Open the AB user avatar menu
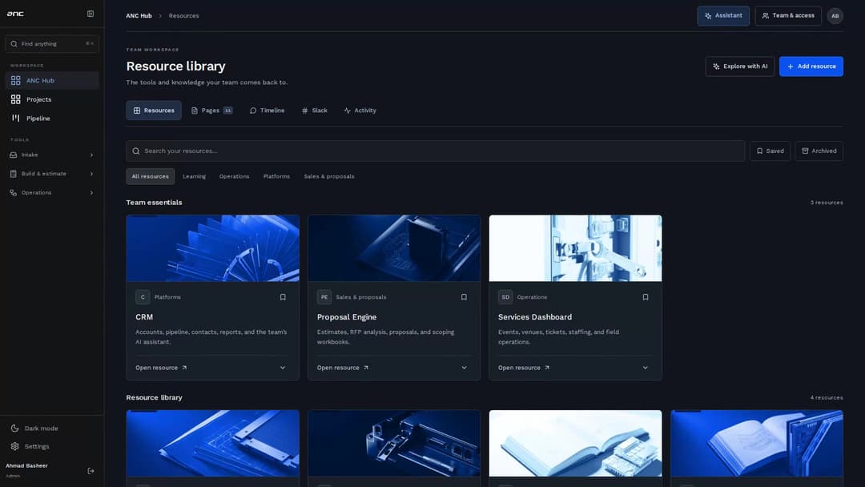865x487 pixels. click(x=835, y=16)
